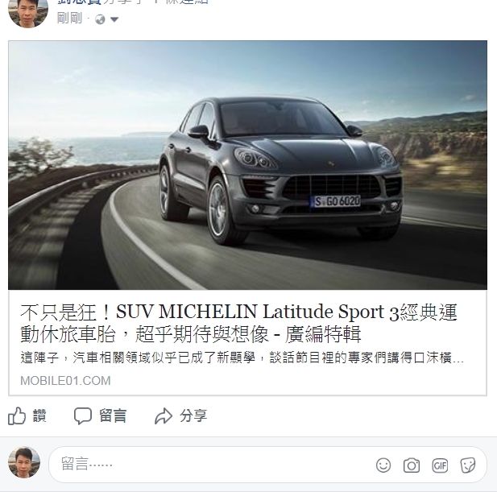The height and width of the screenshot is (492, 497).
Task: Click the 留言 comment button label
Action: coord(113,416)
